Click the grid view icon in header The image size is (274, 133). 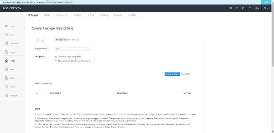pos(230,8)
